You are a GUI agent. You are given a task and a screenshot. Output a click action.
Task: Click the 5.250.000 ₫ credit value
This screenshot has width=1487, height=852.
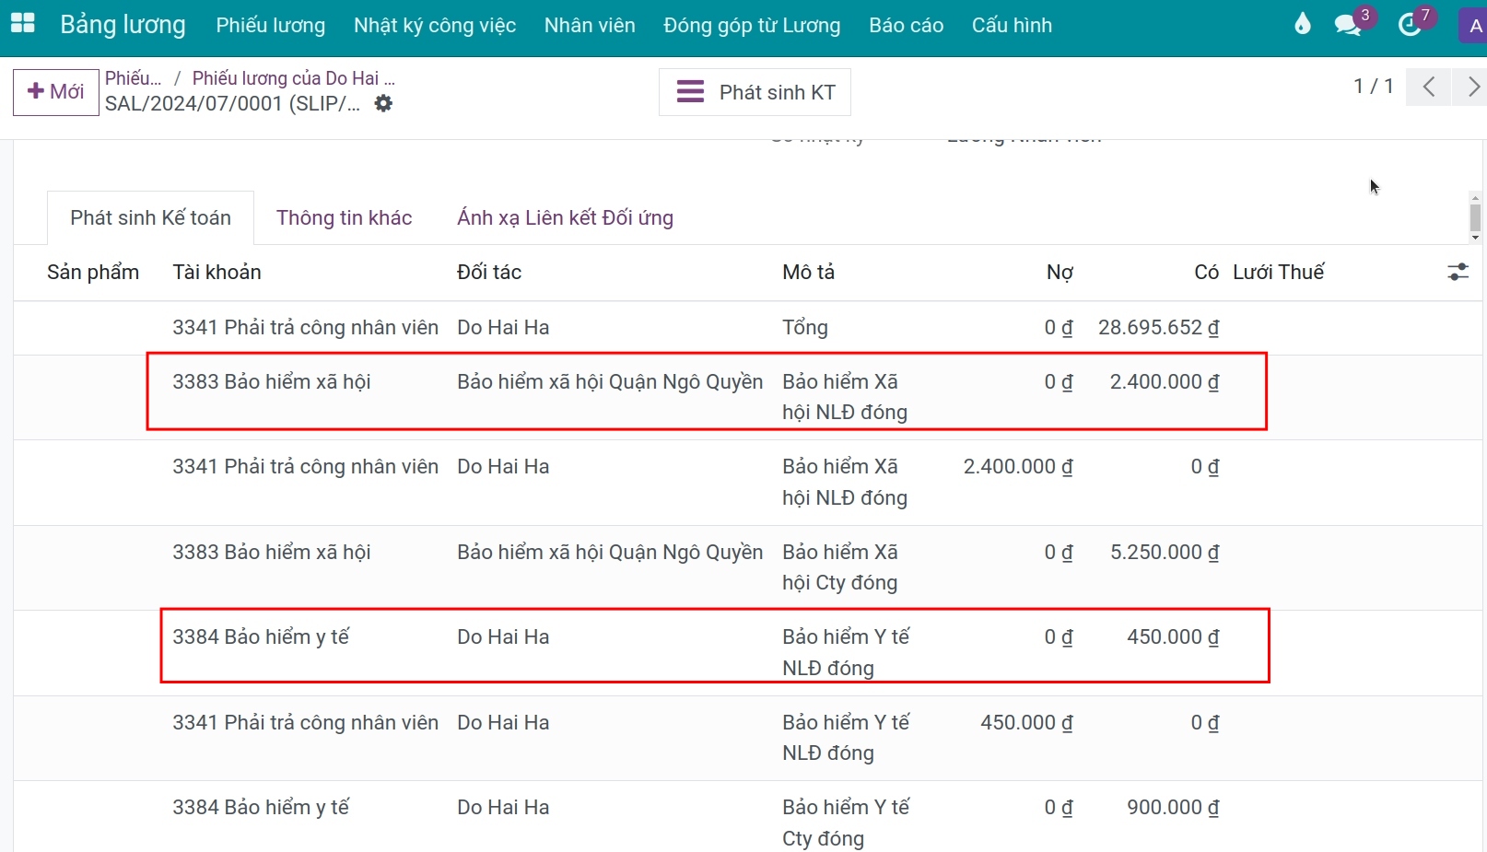(1165, 553)
